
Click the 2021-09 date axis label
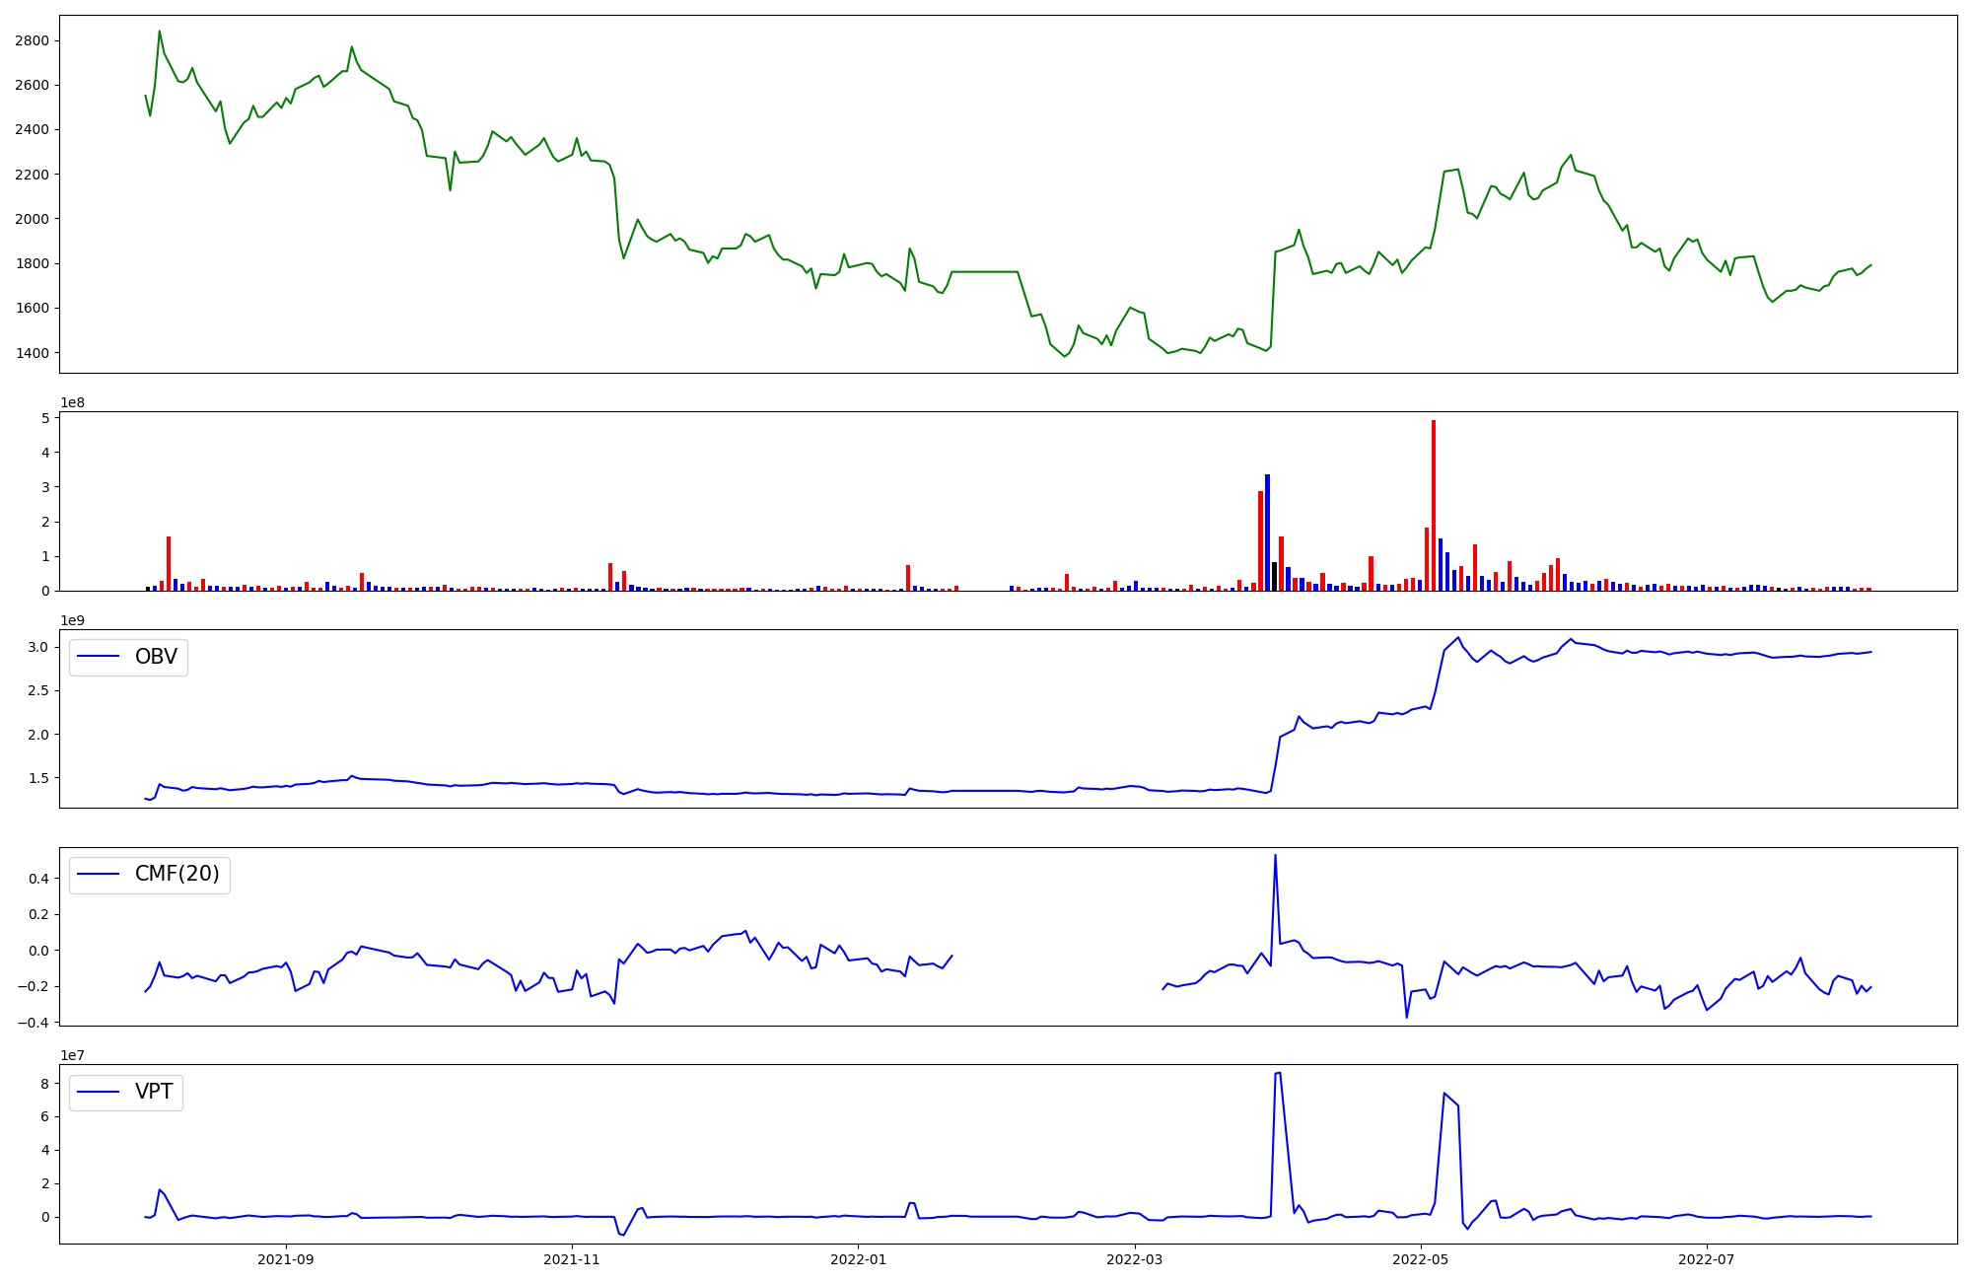(286, 1259)
